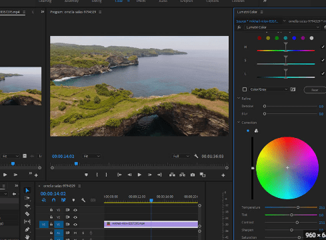The width and height of the screenshot is (326, 240).
Task: Uncheck the L luminance range checkbox
Action: click(x=323, y=73)
